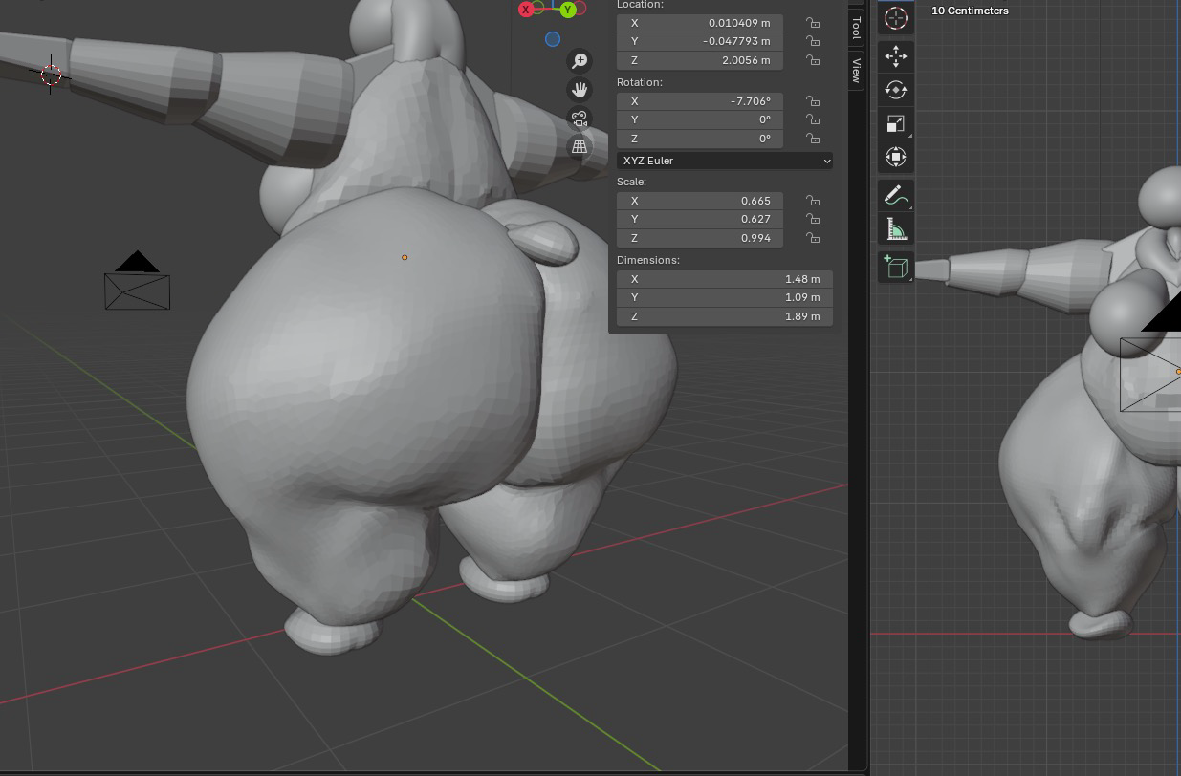
Task: Click the Dimensions Z field showing 1.89 m
Action: coord(725,316)
